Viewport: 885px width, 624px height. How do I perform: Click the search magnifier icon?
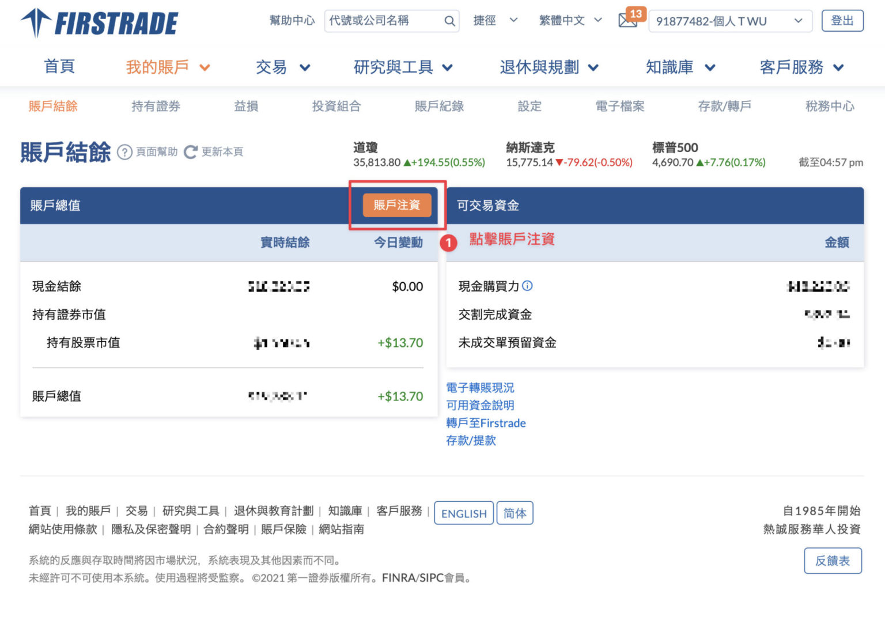click(x=449, y=20)
